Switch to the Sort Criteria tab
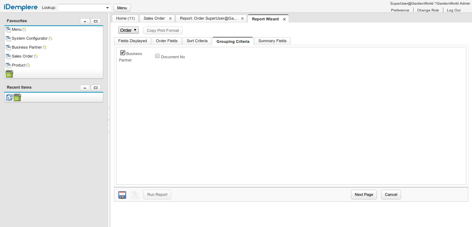This screenshot has height=227, width=472. (197, 41)
